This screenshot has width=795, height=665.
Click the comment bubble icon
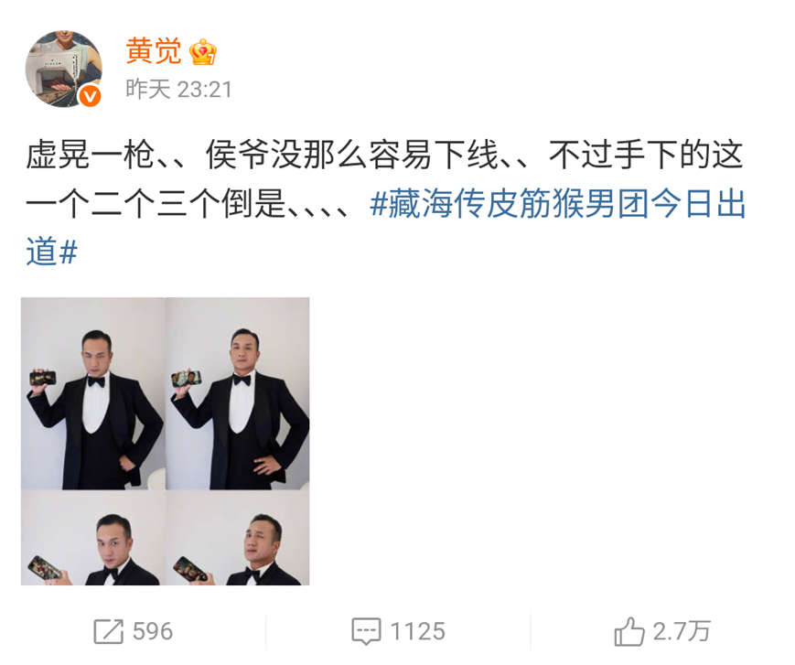(x=366, y=631)
